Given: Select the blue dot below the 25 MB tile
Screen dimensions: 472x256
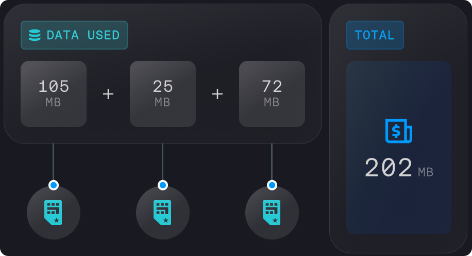Looking at the screenshot, I should pos(163,185).
